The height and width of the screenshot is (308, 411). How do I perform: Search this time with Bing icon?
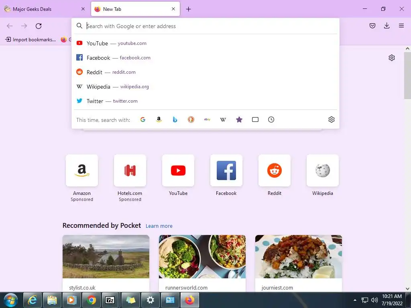tap(175, 120)
